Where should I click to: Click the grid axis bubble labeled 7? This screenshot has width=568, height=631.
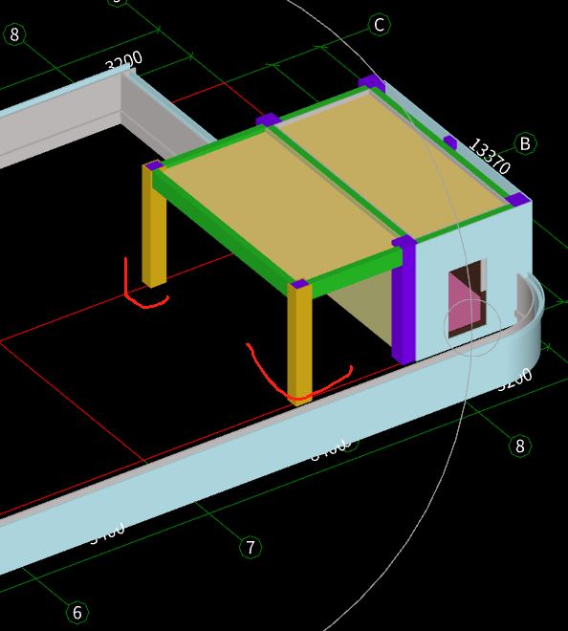251,547
